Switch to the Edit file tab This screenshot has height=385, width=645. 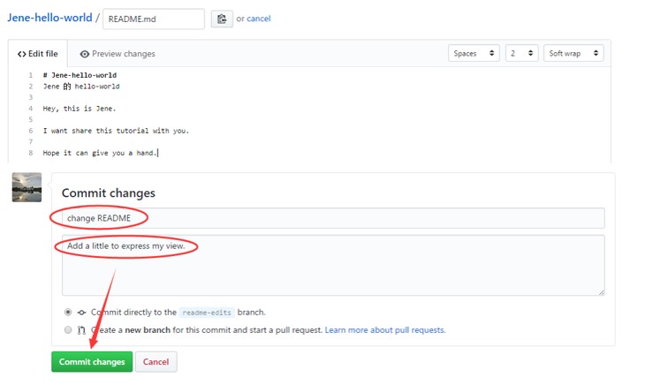[x=38, y=54]
